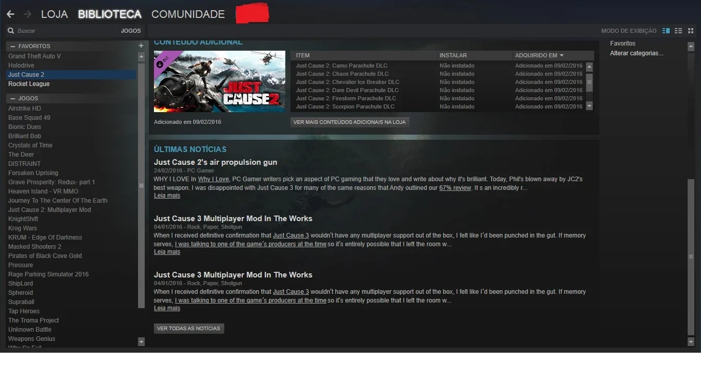Click the search magnifier icon
Image resolution: width=701 pixels, height=366 pixels.
coord(11,31)
